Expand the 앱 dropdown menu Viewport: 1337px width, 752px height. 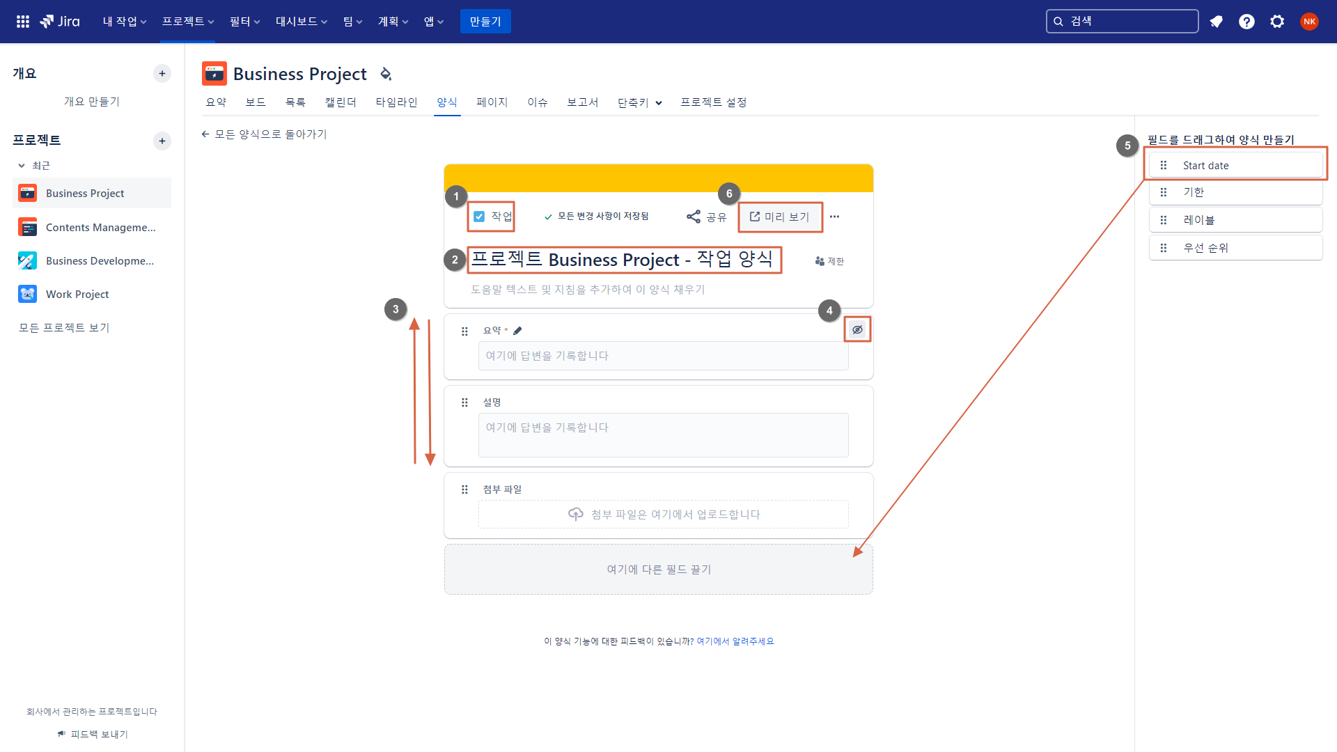[x=434, y=22]
